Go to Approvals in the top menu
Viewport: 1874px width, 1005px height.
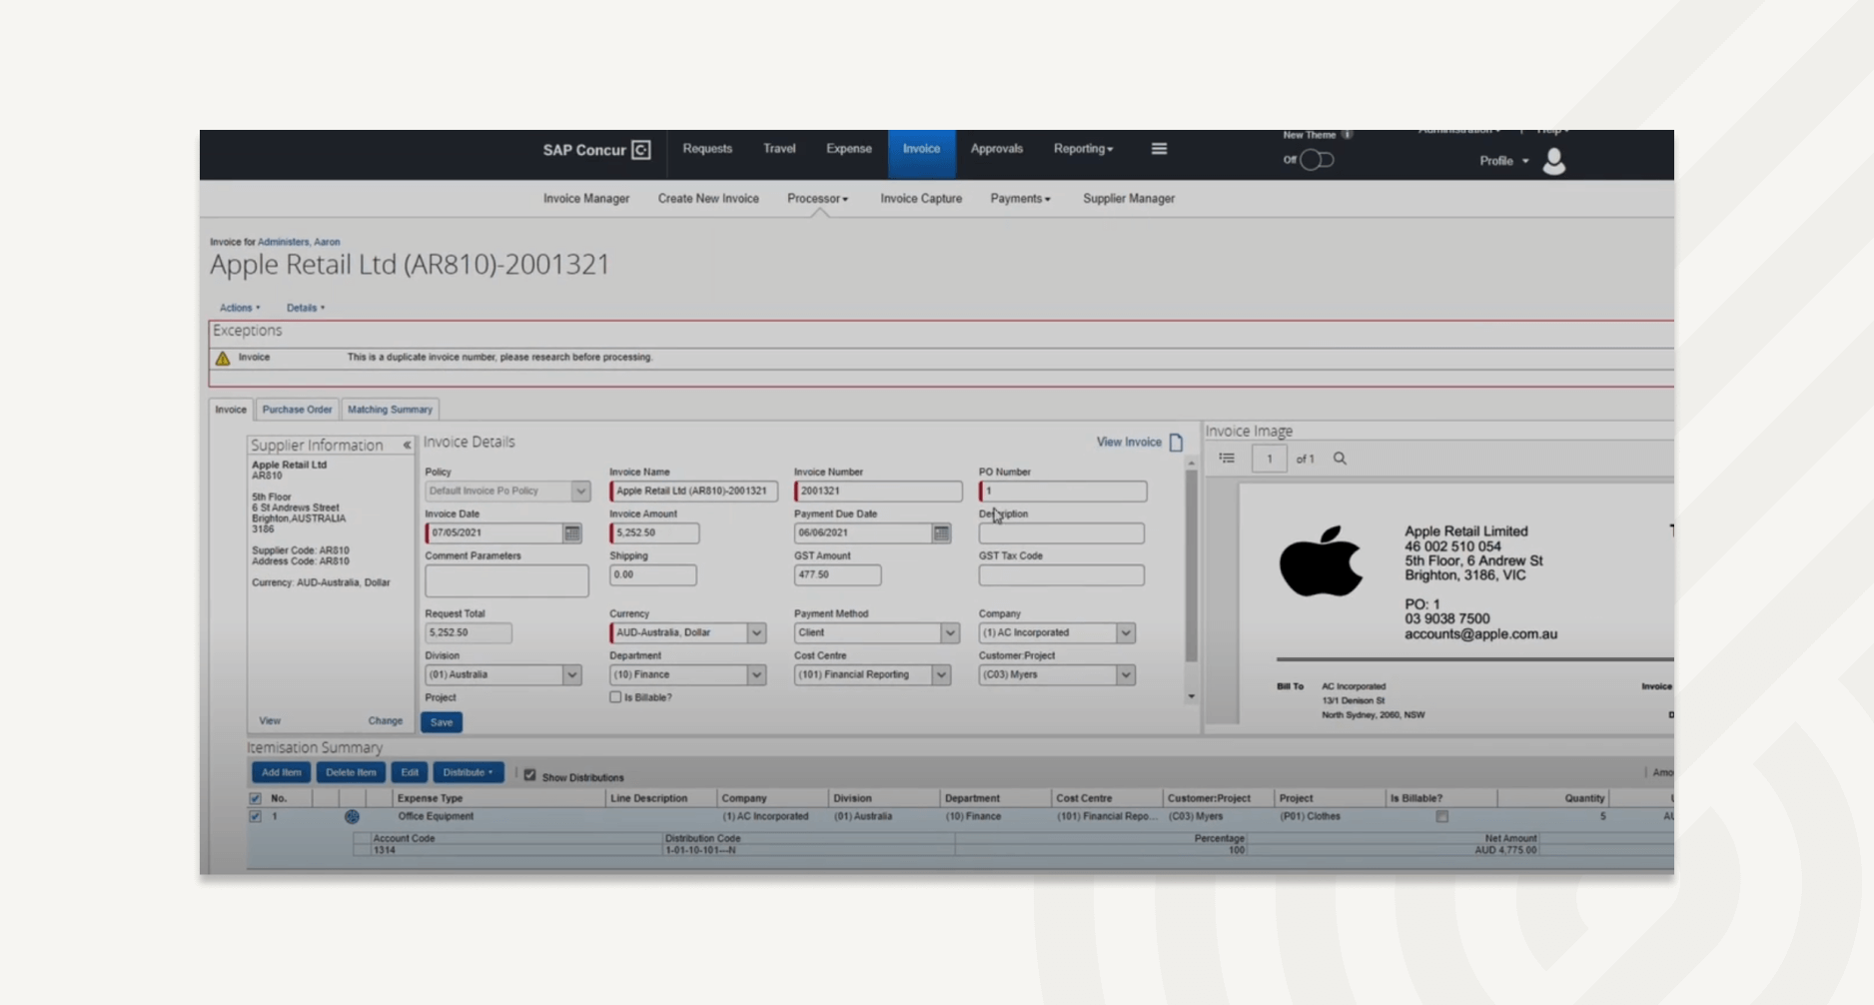click(x=997, y=149)
